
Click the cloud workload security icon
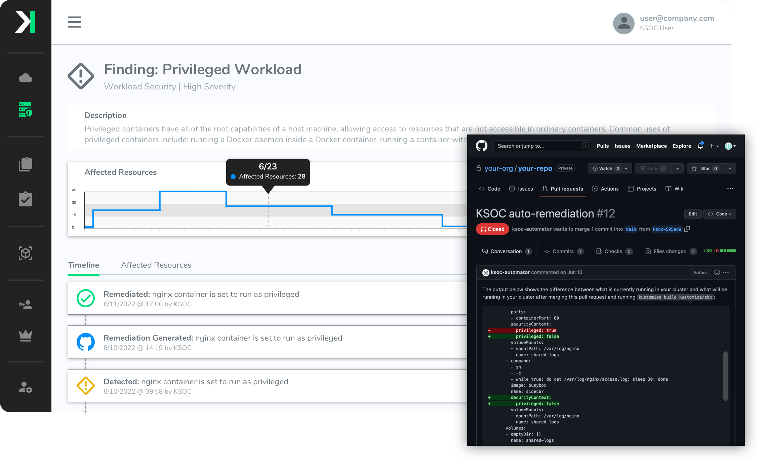26,109
